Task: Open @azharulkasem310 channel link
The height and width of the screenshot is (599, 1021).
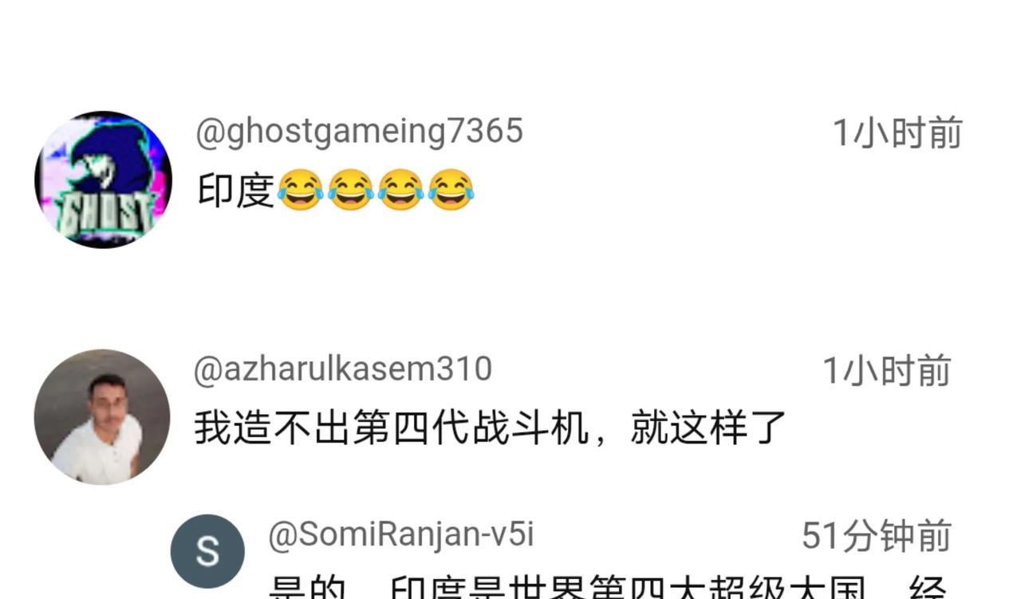Action: tap(343, 369)
